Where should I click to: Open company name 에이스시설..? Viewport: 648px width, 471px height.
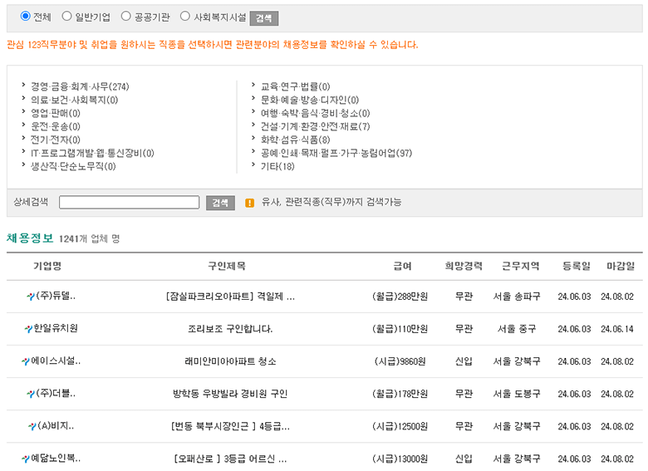56,361
